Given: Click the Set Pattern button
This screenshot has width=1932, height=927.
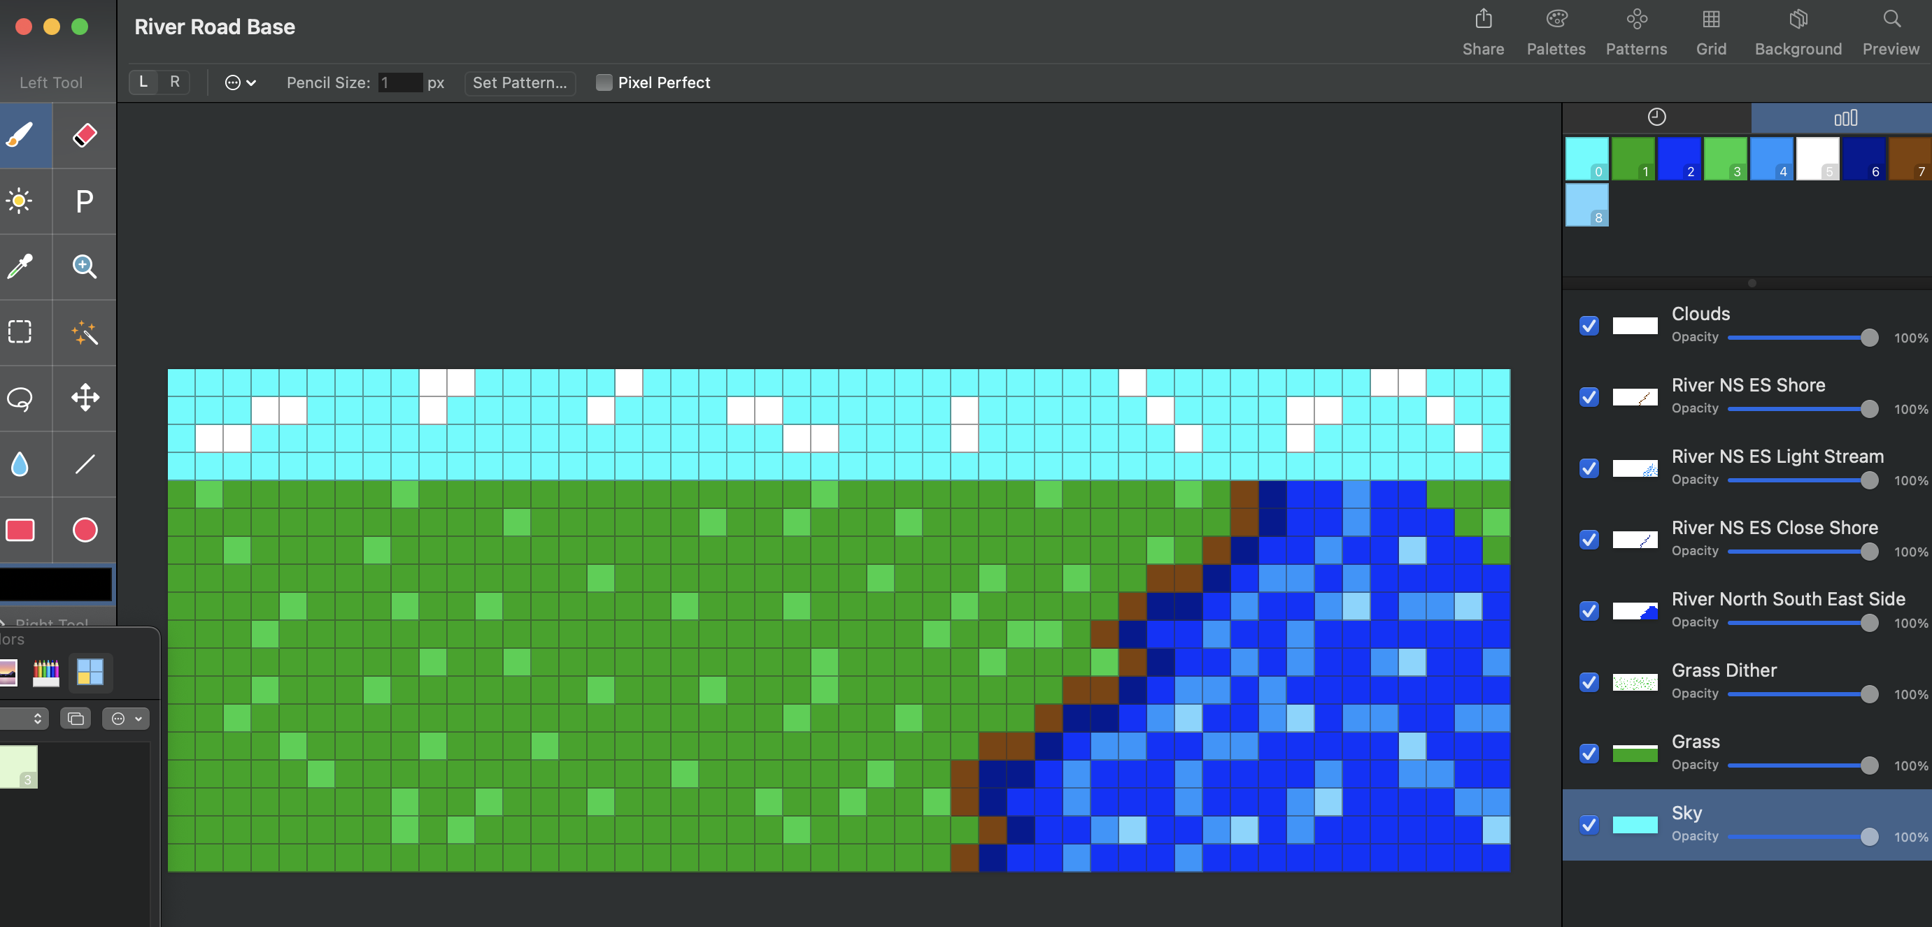Looking at the screenshot, I should (519, 82).
